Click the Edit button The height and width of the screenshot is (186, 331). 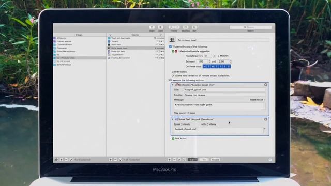pyautogui.click(x=192, y=160)
